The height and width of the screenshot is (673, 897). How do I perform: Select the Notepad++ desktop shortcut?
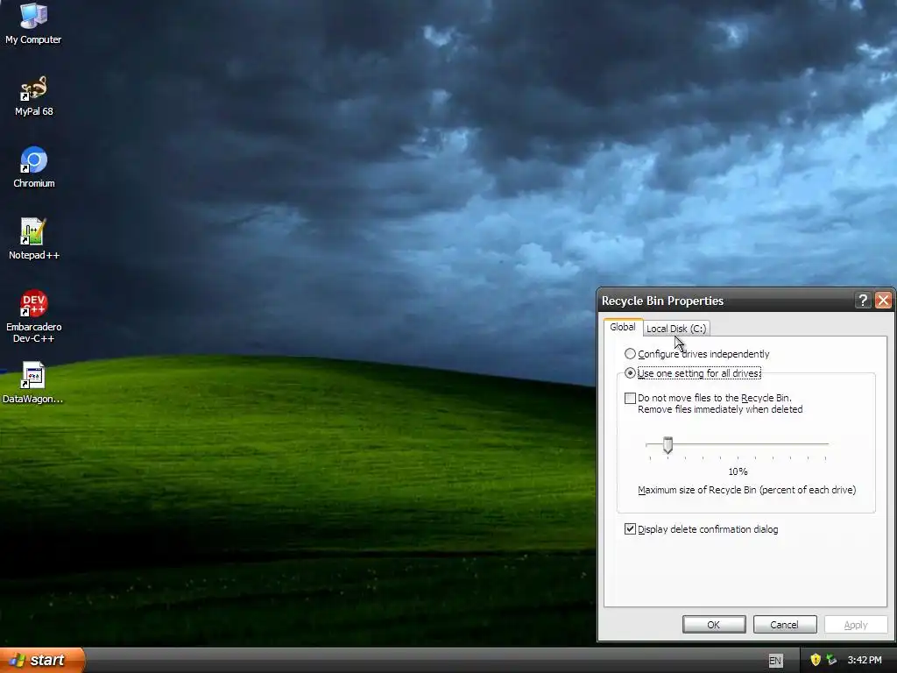click(x=34, y=239)
